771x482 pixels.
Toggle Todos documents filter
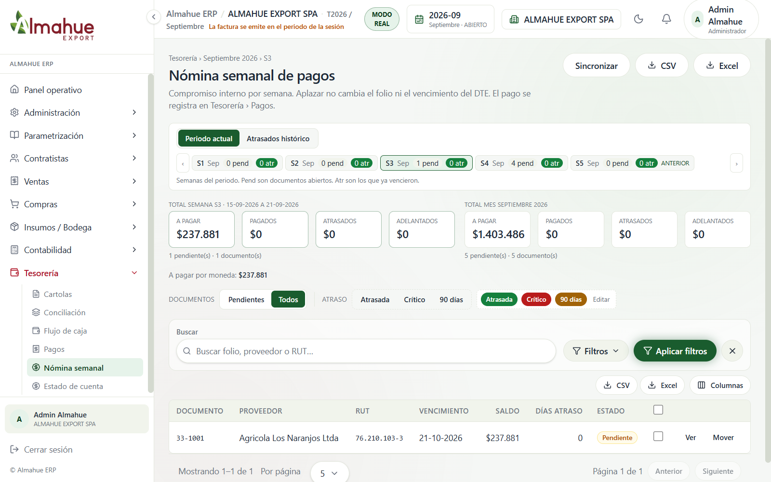[288, 299]
